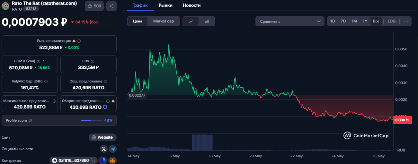418x164 pixels.
Task: Expand Объем (24ч) details arrow
Action: click(x=44, y=61)
